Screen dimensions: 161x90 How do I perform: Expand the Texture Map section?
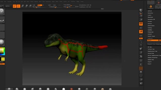(151, 49)
